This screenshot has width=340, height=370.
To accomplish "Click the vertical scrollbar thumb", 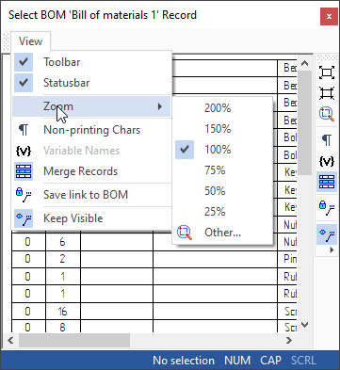I will click(x=304, y=122).
